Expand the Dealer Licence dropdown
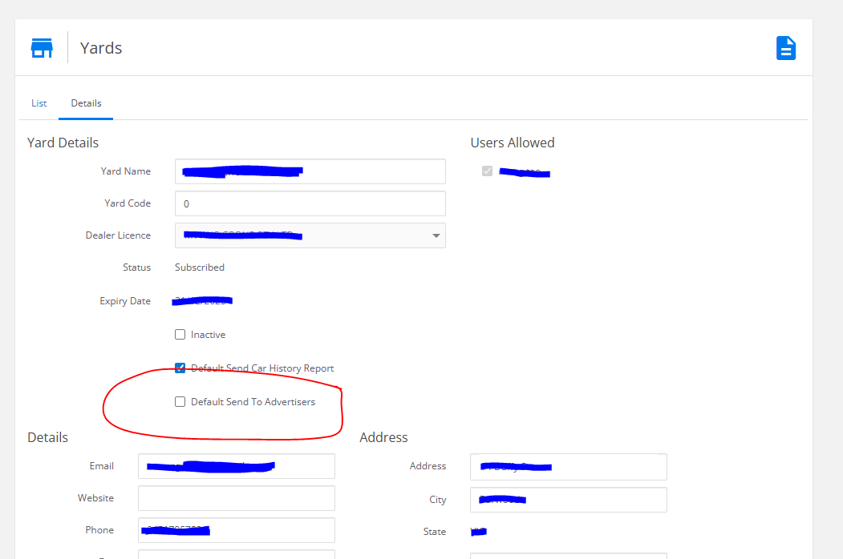This screenshot has height=559, width=843. pyautogui.click(x=310, y=235)
